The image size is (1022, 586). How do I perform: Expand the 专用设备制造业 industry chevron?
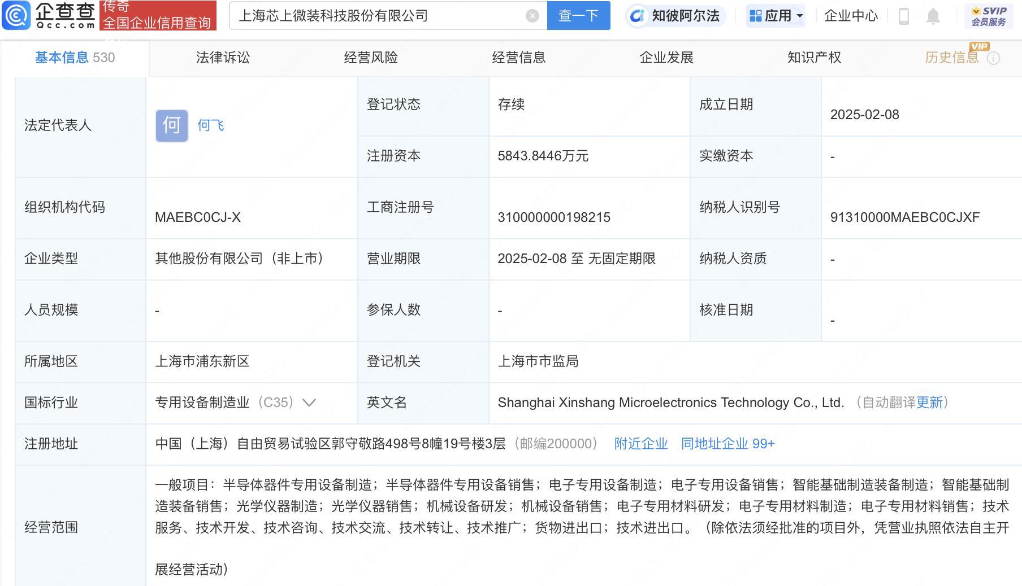coord(309,403)
